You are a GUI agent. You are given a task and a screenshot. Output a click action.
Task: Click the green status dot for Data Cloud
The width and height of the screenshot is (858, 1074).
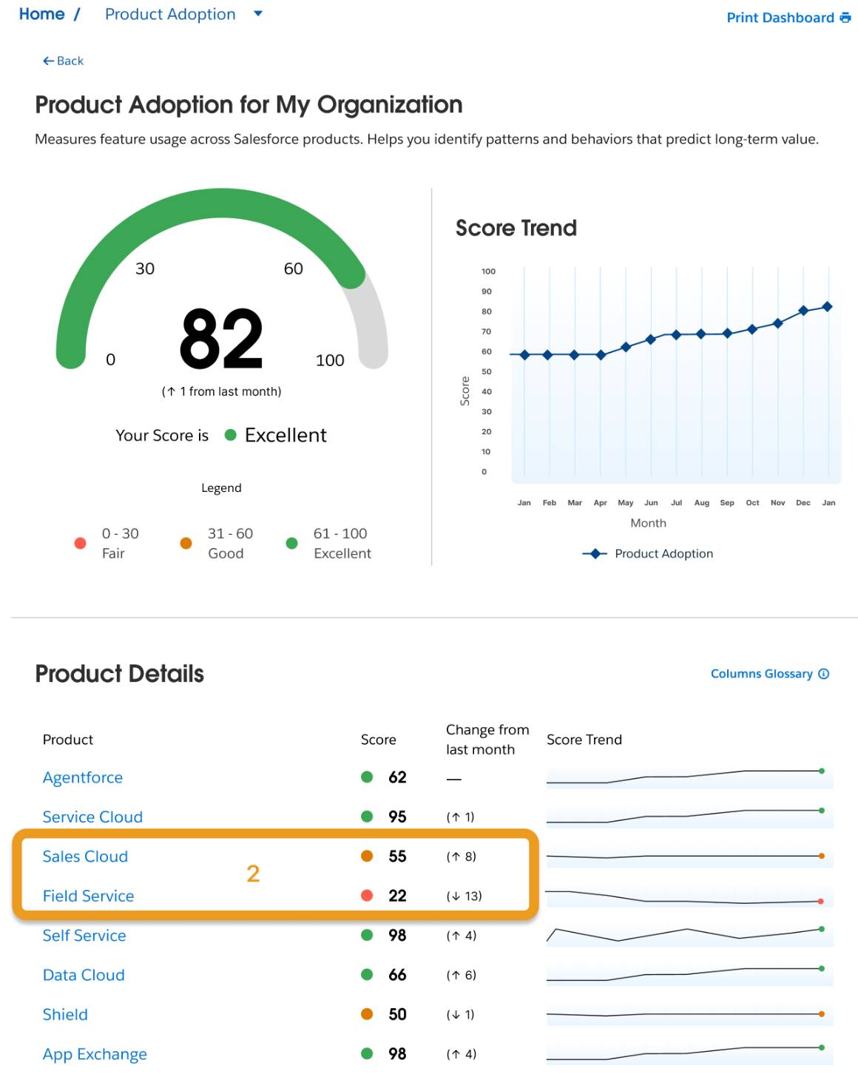click(367, 974)
